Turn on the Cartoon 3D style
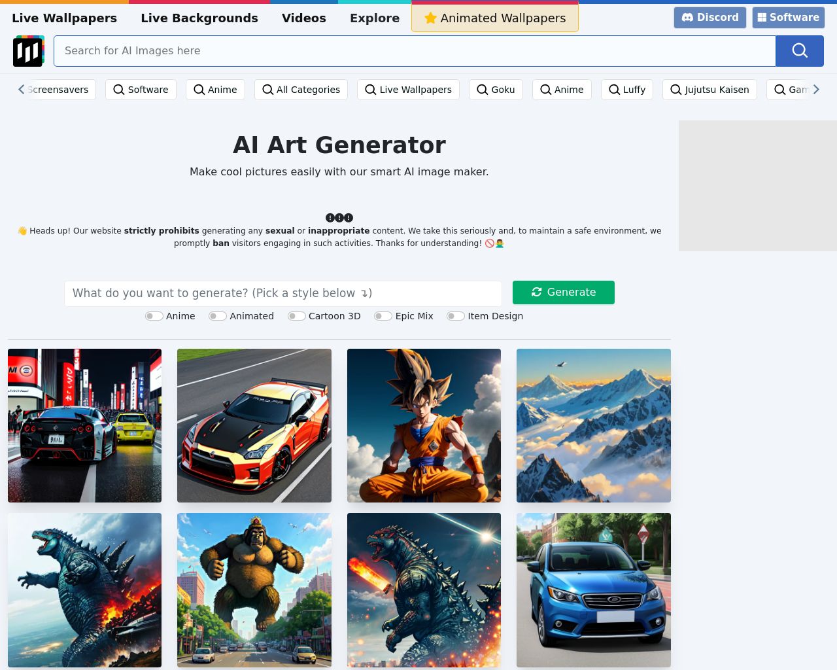The width and height of the screenshot is (837, 670). coord(296,316)
